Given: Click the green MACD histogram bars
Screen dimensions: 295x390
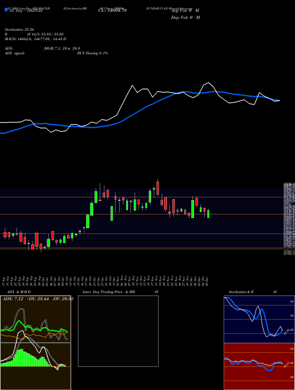Looking at the screenshot, I should pos(25,358).
